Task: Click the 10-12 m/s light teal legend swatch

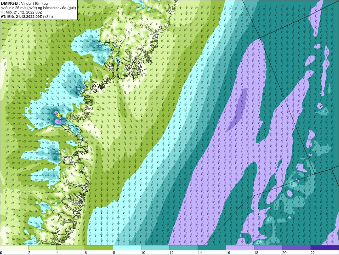Action: tap(155, 248)
